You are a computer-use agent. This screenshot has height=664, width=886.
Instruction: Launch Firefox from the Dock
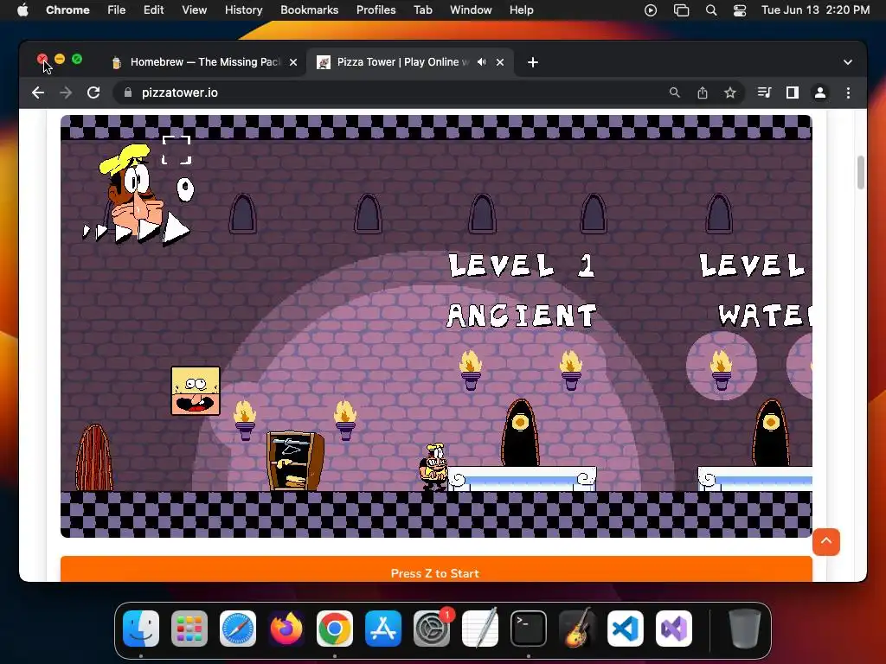(x=286, y=629)
